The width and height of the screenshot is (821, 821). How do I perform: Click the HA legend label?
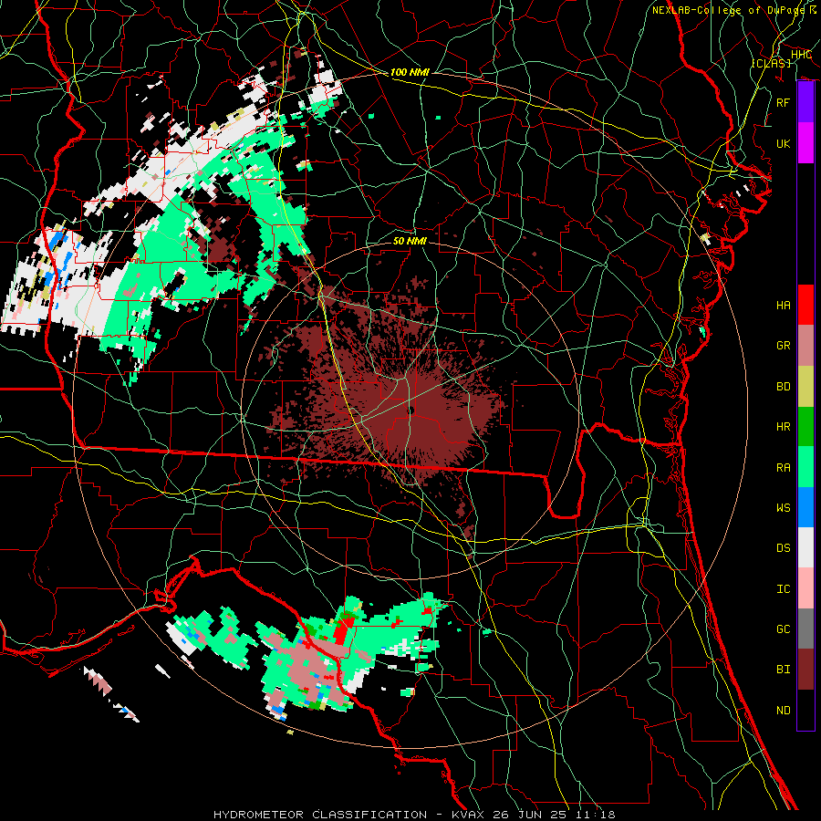[x=783, y=305]
